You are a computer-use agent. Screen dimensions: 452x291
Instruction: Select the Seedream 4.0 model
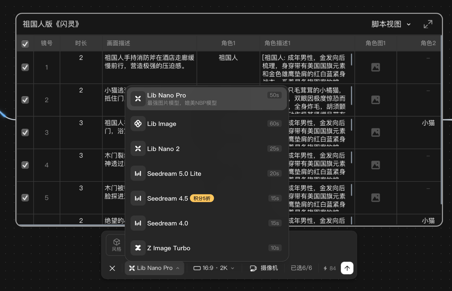(207, 223)
